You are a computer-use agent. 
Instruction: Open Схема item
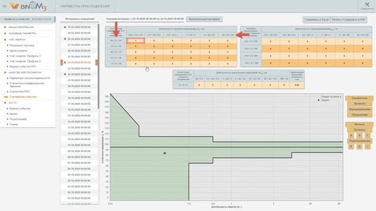(14, 124)
